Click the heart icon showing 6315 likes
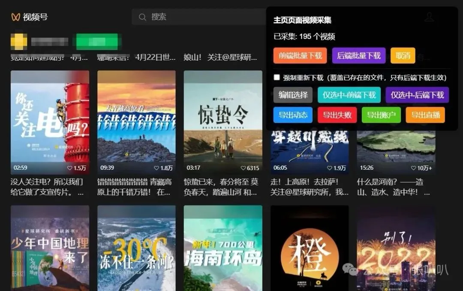Viewport: 463px width, 291px height. click(x=243, y=168)
